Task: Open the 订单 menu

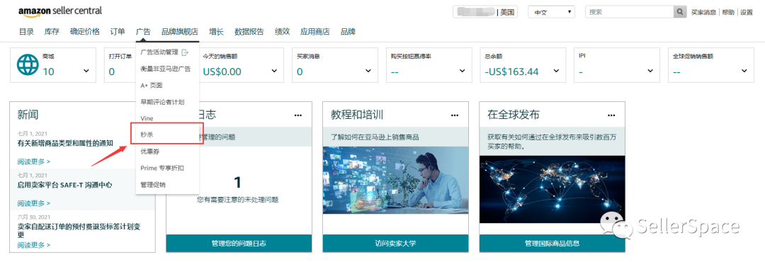Action: point(118,32)
